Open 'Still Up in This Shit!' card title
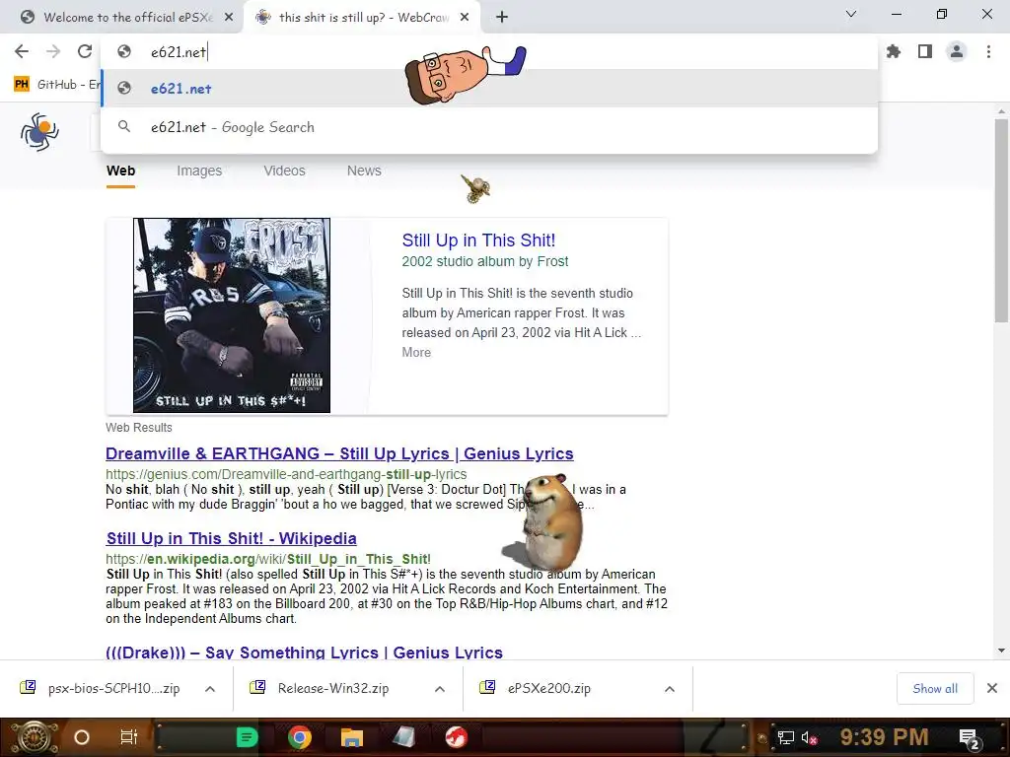This screenshot has width=1010, height=757. tap(478, 241)
